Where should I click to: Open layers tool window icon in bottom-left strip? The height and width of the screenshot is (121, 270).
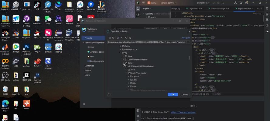click(138, 116)
